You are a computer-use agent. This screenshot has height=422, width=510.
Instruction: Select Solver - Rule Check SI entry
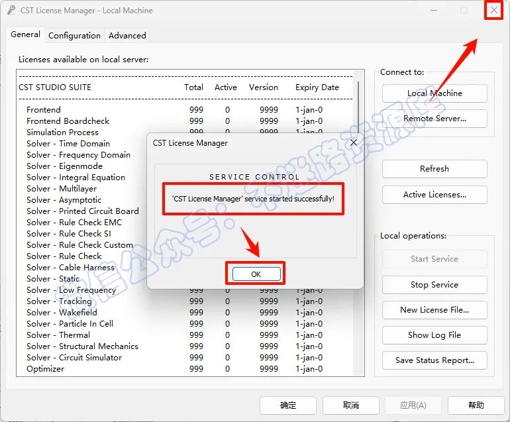tap(69, 234)
